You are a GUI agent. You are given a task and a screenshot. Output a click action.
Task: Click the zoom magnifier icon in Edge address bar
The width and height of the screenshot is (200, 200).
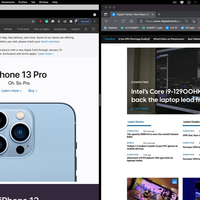coord(186,21)
